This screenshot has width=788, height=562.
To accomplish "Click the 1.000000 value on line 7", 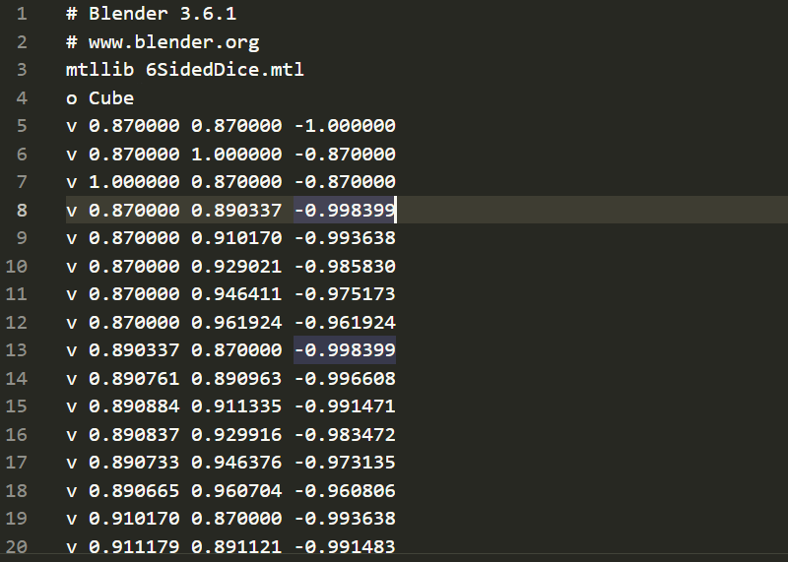I will [x=134, y=182].
